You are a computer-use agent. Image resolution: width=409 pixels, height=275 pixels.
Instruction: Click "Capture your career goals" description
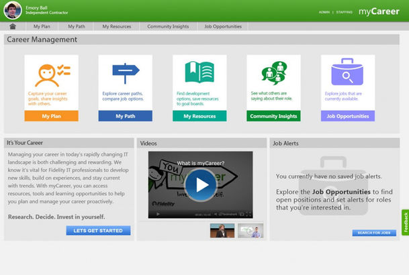tap(48, 99)
